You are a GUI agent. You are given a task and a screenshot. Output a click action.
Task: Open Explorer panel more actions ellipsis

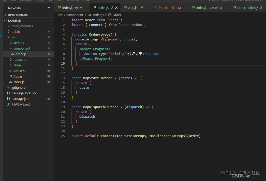(48, 8)
